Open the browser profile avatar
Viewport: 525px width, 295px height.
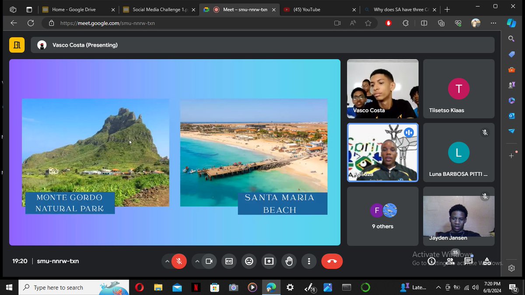point(476,23)
